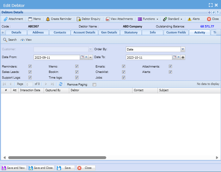
Task: Expand the Standard dropdown menu
Action: (x=173, y=19)
